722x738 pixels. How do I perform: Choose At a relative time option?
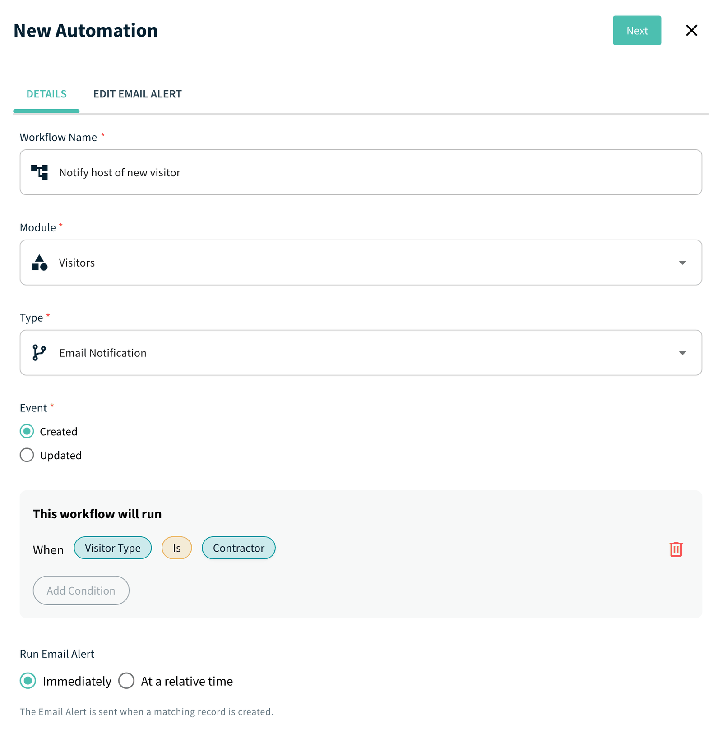click(126, 681)
